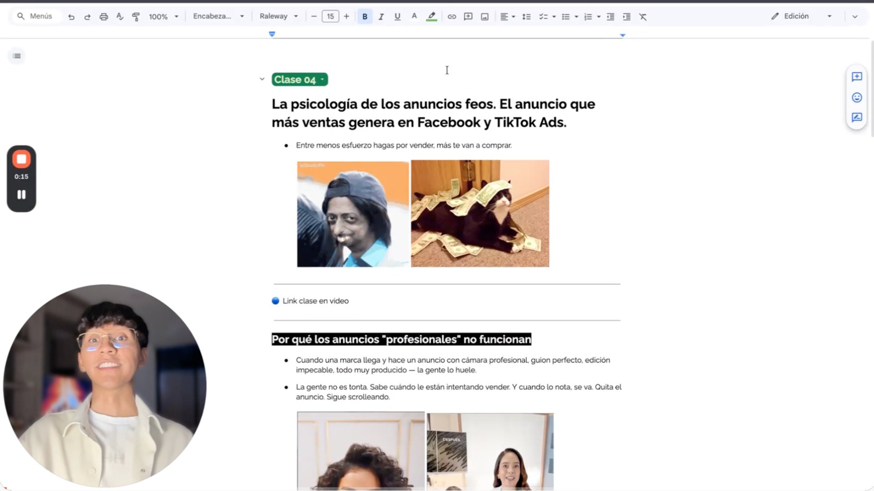Collapse the toolbar with the chevron

(855, 17)
